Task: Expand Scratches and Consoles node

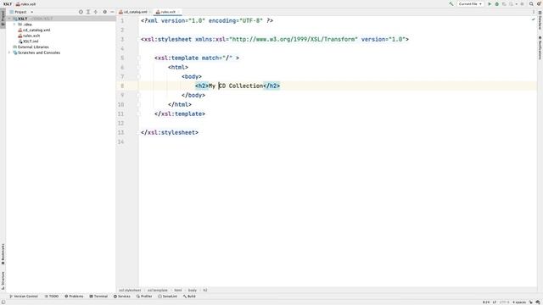Action: click(9, 53)
